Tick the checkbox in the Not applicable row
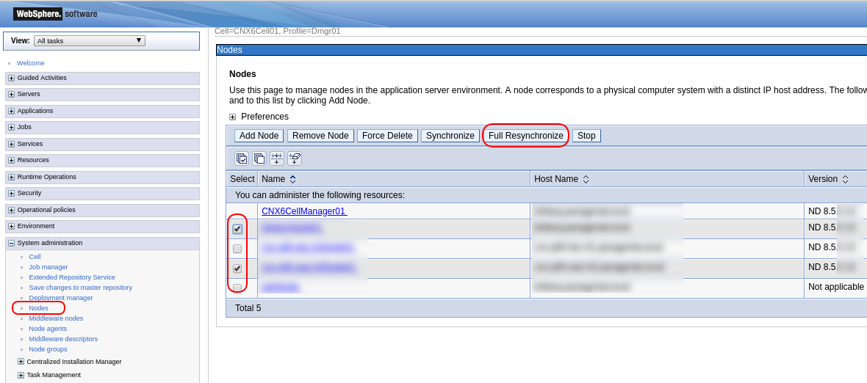 coord(237,288)
